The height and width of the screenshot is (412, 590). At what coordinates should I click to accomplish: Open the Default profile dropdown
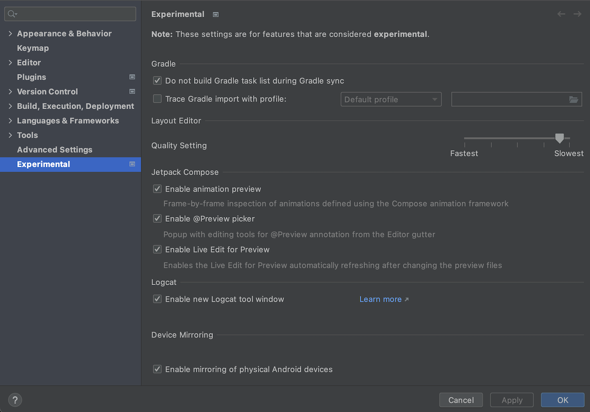(x=391, y=99)
